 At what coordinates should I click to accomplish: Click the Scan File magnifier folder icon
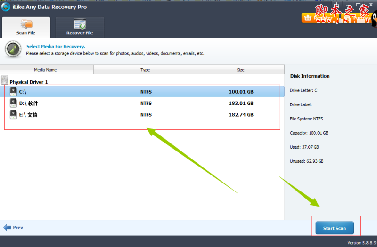coord(26,24)
